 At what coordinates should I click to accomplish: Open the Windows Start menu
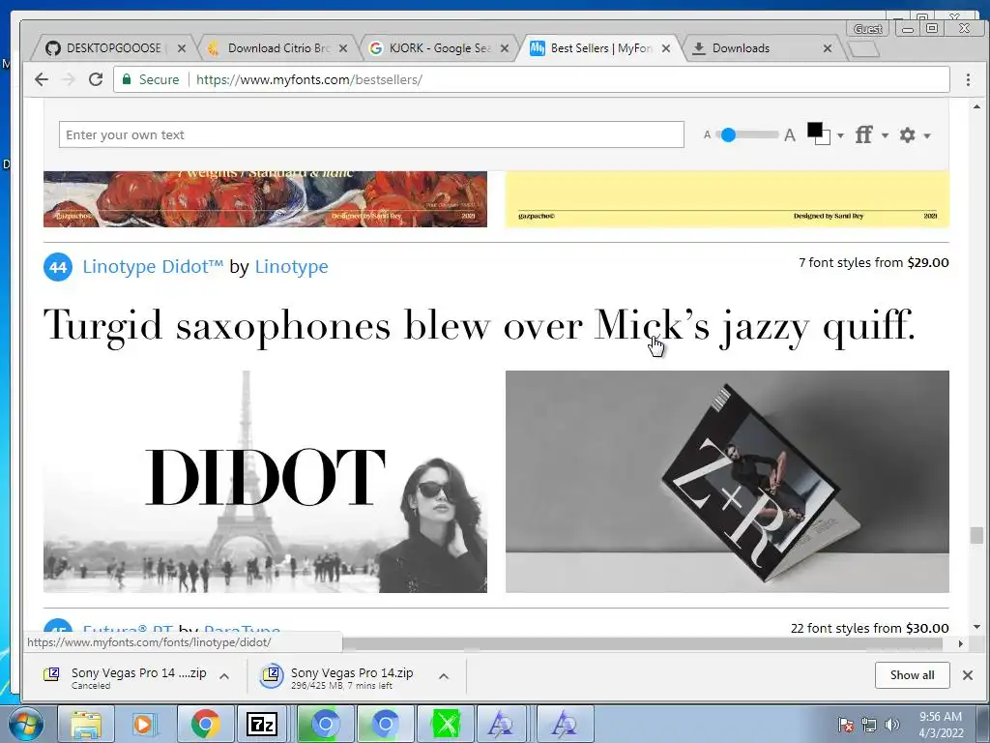pyautogui.click(x=26, y=724)
